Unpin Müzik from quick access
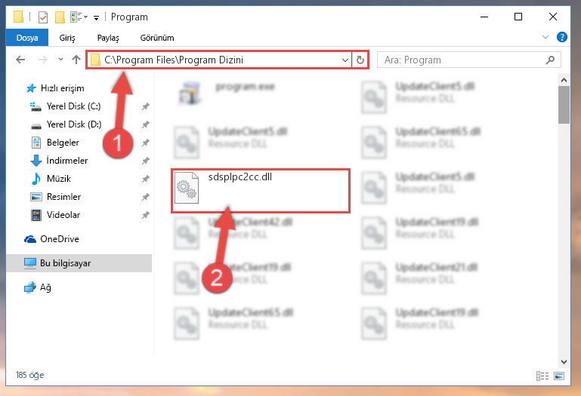This screenshot has width=581, height=396. (x=146, y=179)
